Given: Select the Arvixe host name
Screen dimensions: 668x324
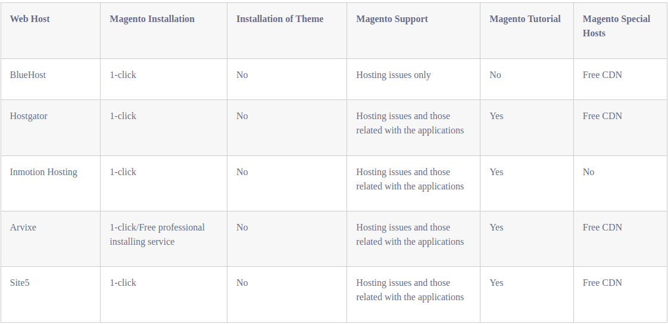Looking at the screenshot, I should (23, 228).
